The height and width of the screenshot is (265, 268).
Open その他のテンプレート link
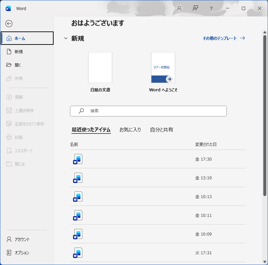click(224, 38)
